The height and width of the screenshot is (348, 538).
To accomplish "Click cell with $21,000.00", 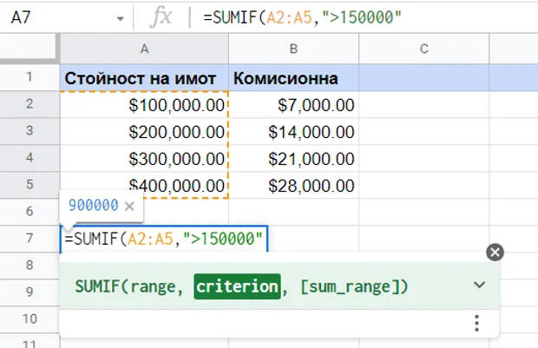I will click(x=293, y=158).
